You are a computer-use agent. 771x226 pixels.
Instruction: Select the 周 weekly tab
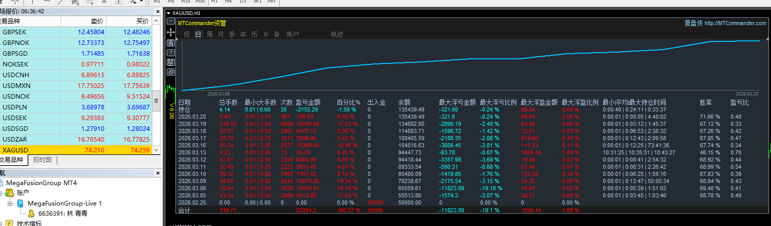point(210,34)
